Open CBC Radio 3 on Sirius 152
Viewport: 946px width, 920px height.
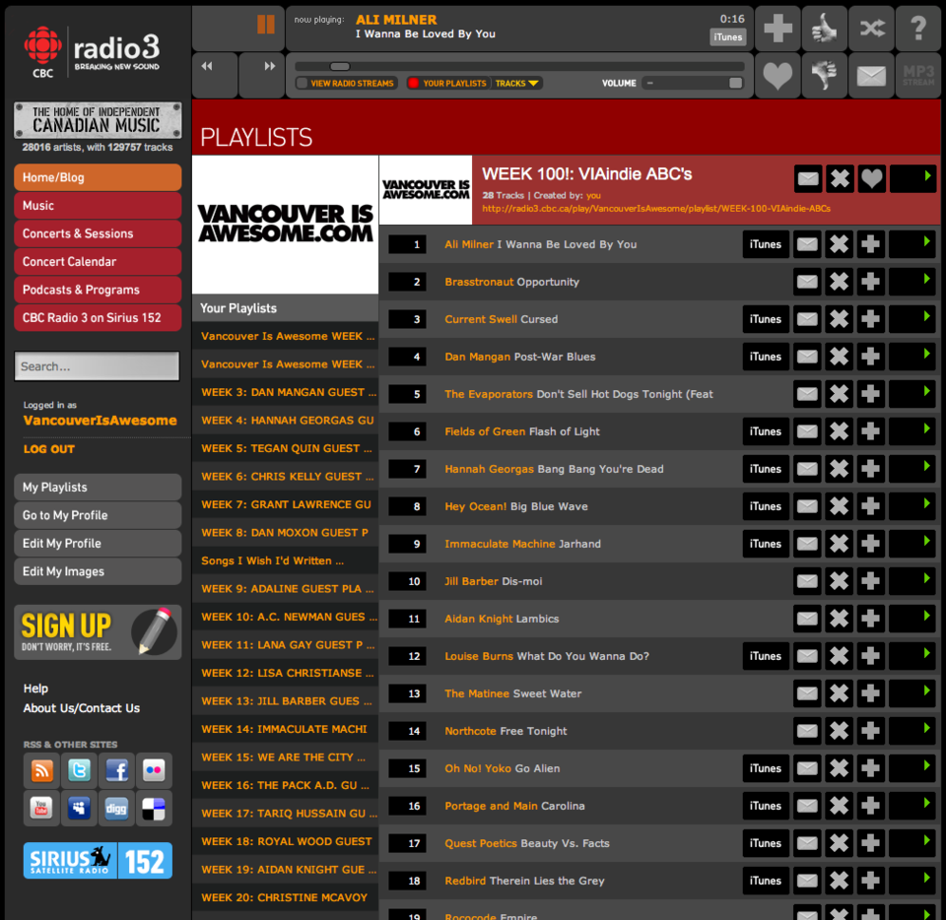pos(98,318)
